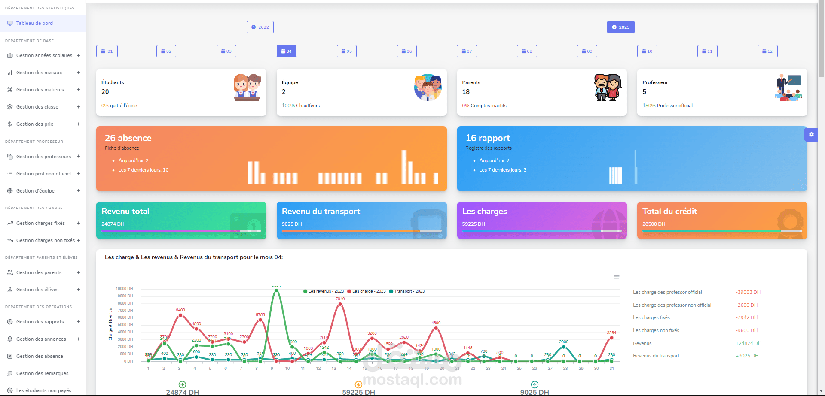Select year 2022 button
The image size is (825, 396).
pos(260,27)
